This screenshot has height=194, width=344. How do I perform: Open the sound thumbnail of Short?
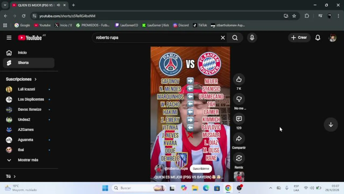239,177
